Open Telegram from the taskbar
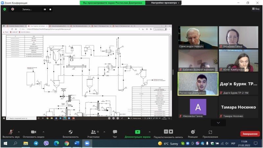The image size is (263, 148). coord(36,143)
